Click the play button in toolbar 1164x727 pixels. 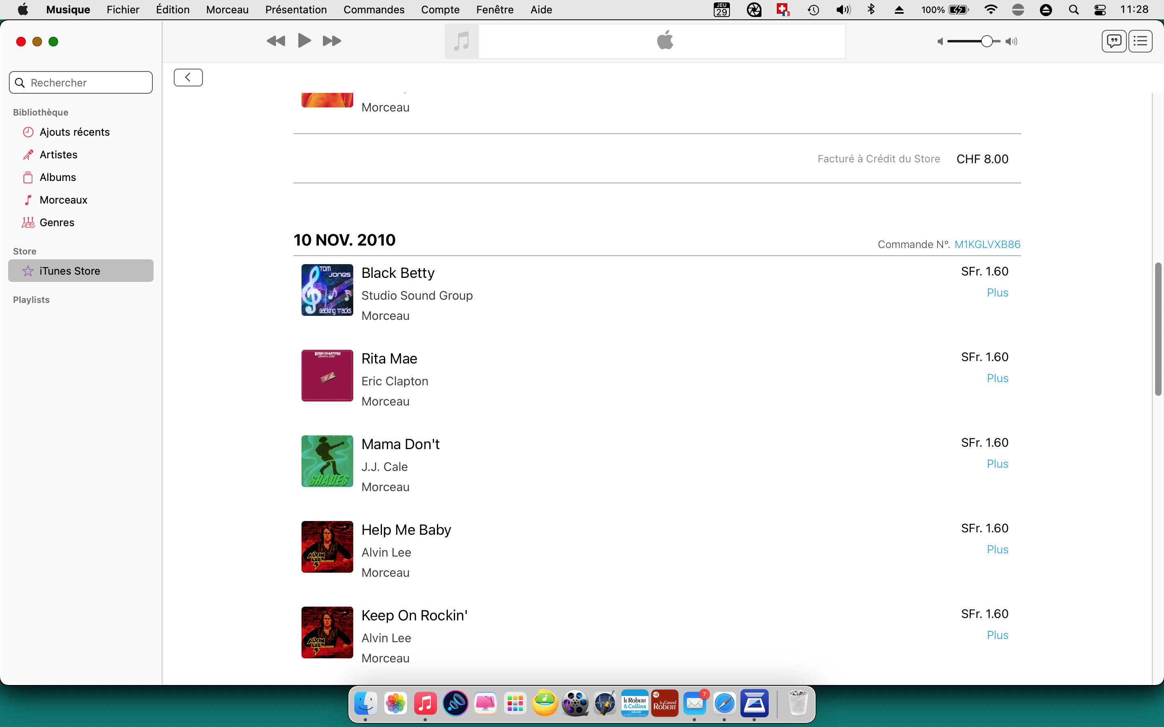point(304,41)
